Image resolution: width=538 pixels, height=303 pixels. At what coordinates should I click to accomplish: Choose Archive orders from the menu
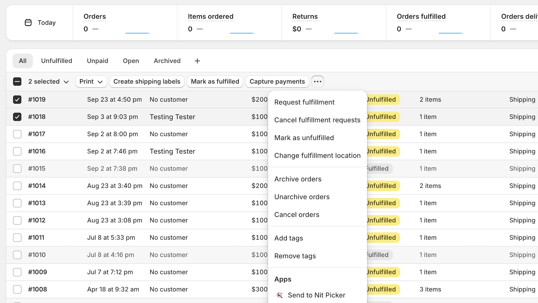298,179
